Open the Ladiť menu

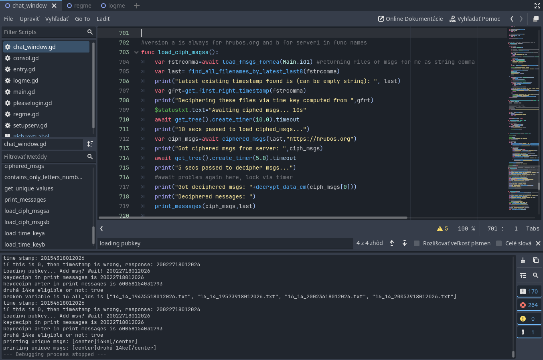(103, 18)
